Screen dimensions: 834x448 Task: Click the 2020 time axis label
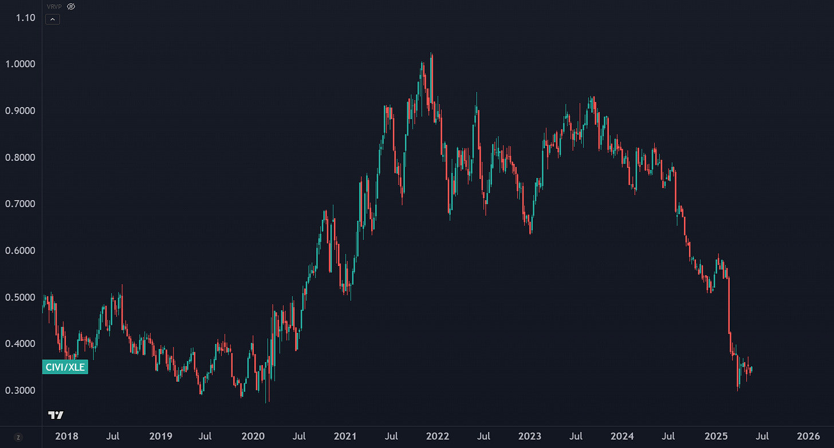[252, 437]
